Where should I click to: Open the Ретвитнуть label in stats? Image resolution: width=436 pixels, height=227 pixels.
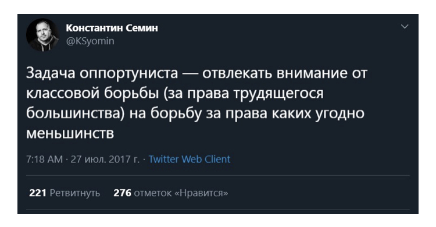click(75, 193)
